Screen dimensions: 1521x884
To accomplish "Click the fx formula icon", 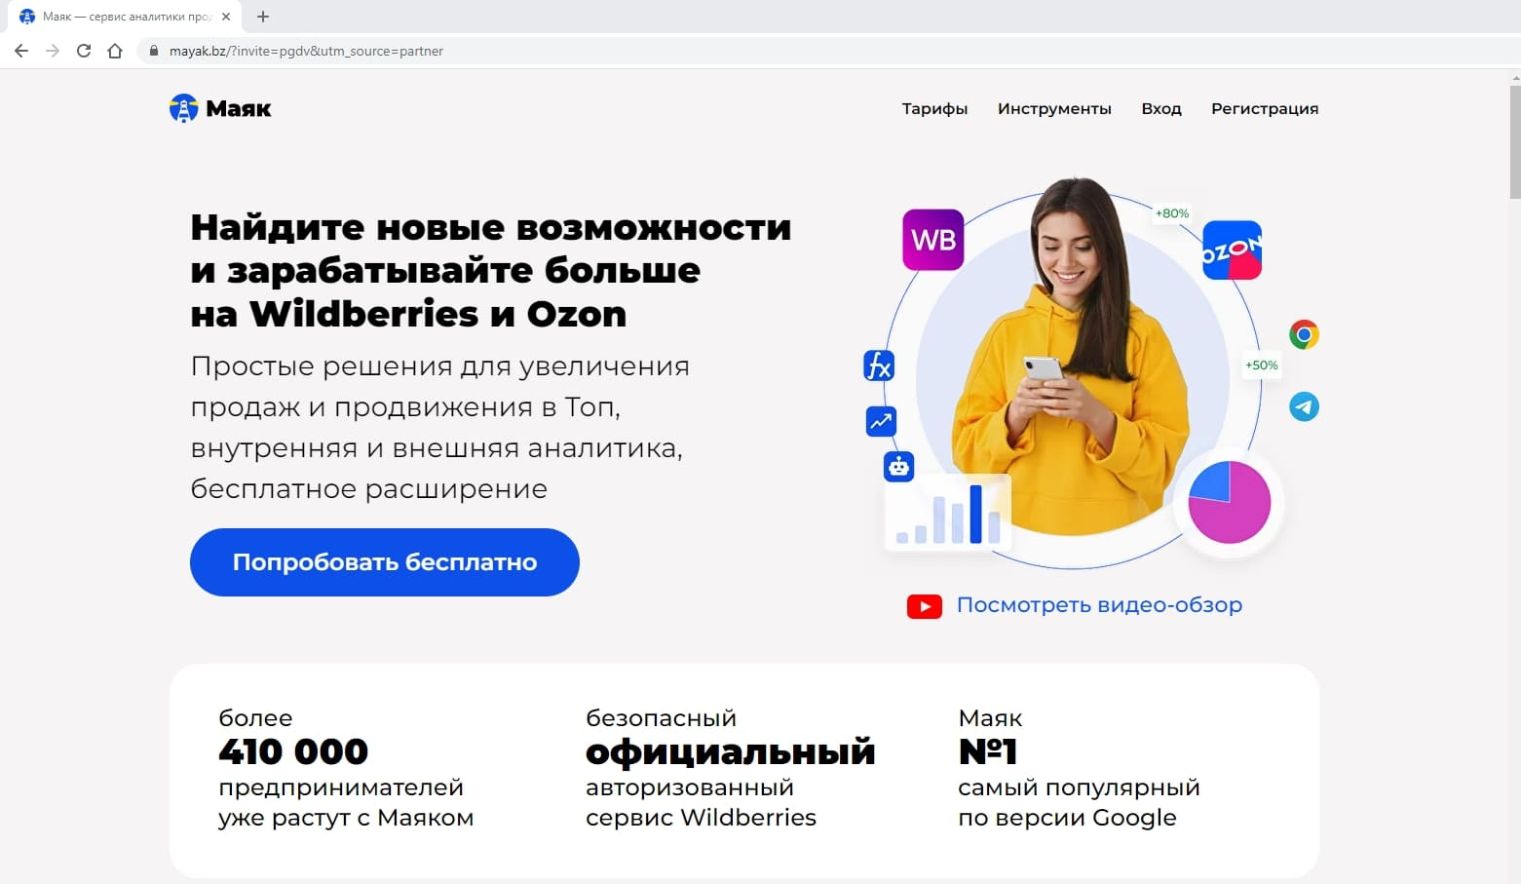I will (879, 366).
